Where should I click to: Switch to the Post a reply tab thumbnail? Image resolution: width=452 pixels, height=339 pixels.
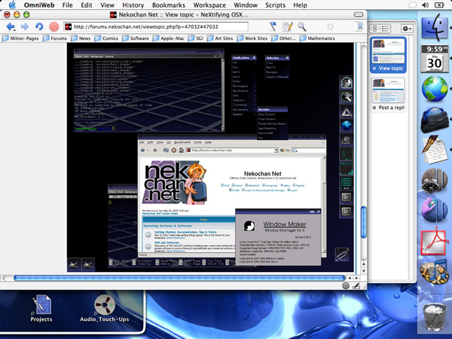[x=388, y=90]
